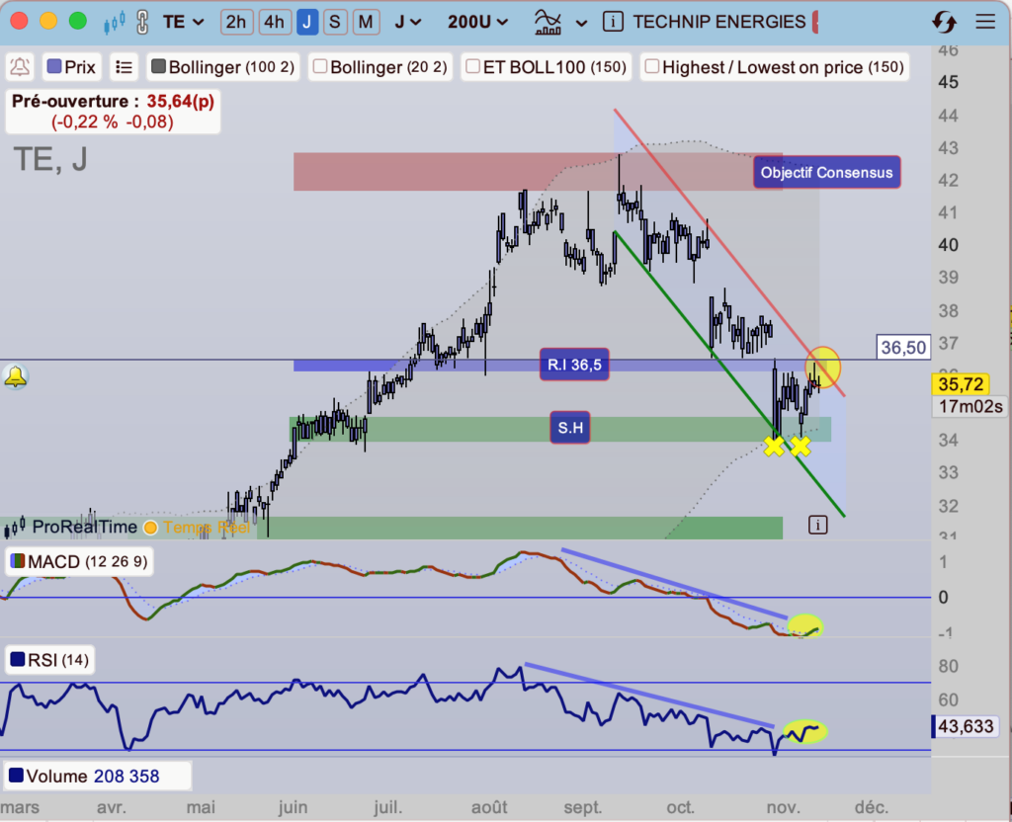1012x822 pixels.
Task: Click the refresh sync arrows icon
Action: click(x=944, y=23)
